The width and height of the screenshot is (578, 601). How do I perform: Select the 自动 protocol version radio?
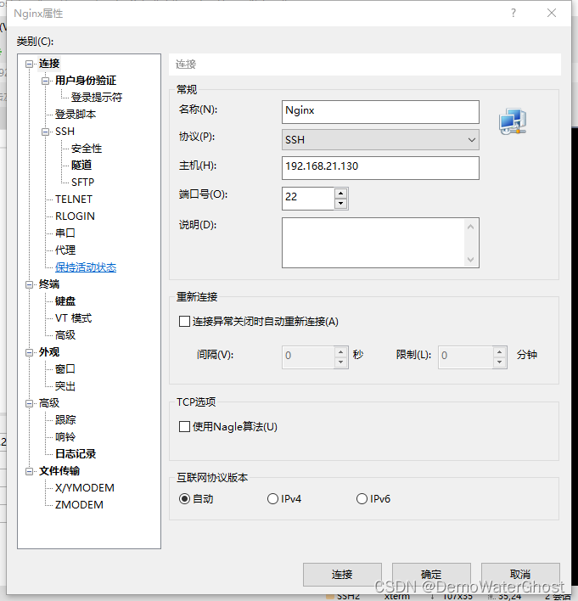point(184,498)
